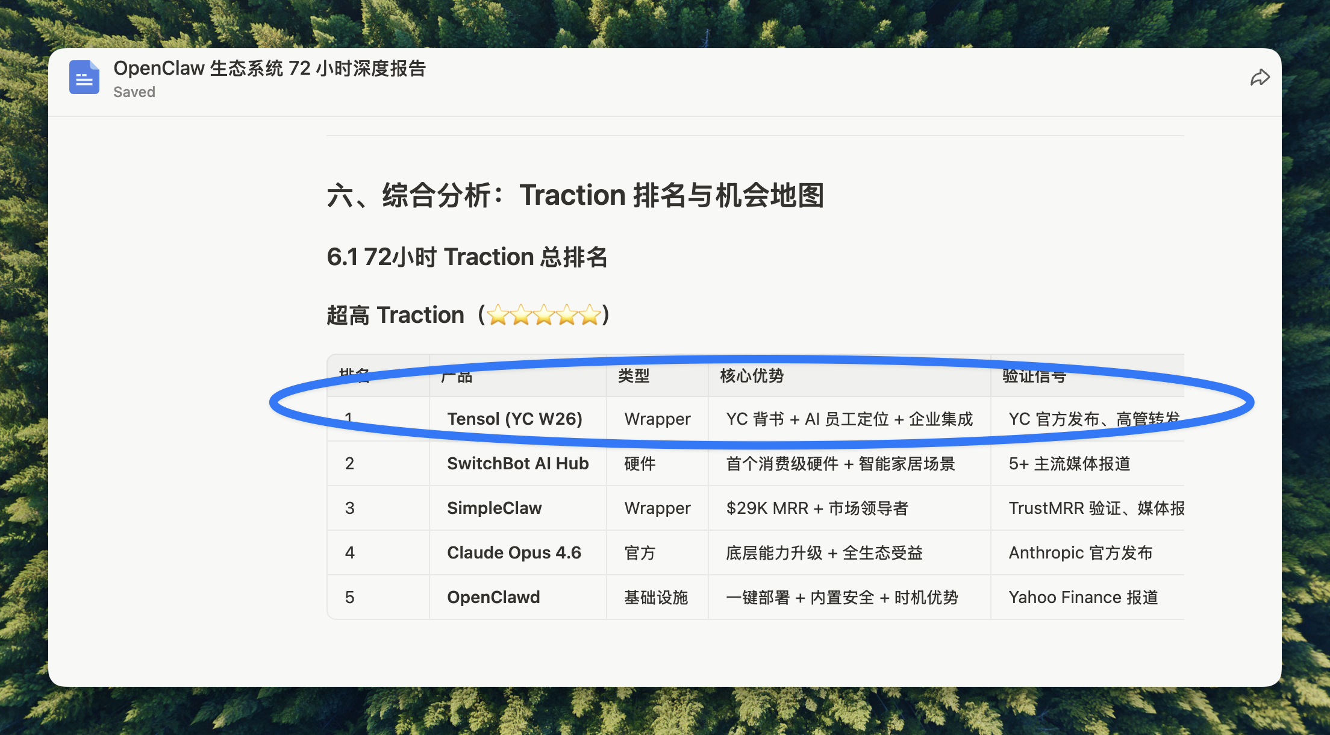The width and height of the screenshot is (1330, 735).
Task: Click the document title text
Action: [x=269, y=68]
